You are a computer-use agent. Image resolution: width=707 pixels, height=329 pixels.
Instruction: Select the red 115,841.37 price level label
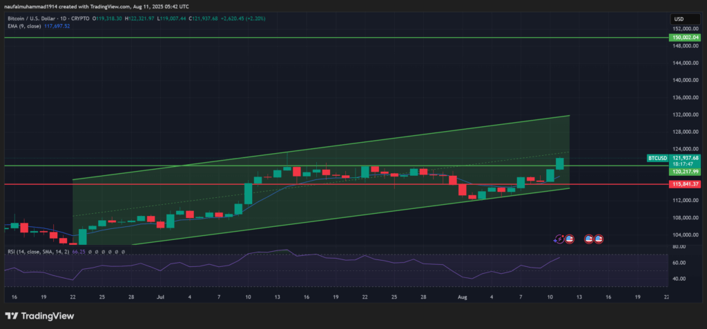click(685, 184)
